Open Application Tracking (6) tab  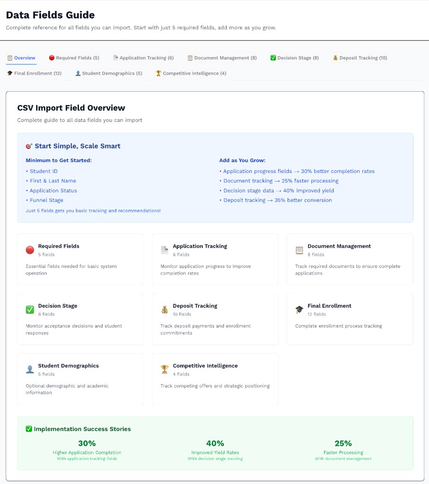click(x=144, y=58)
